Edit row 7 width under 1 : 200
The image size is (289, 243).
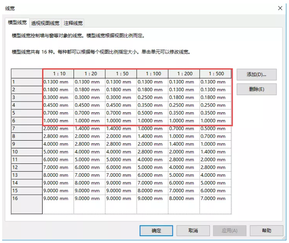click(x=184, y=129)
